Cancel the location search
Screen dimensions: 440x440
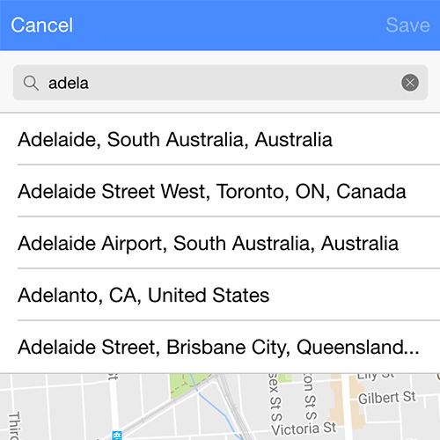(41, 26)
